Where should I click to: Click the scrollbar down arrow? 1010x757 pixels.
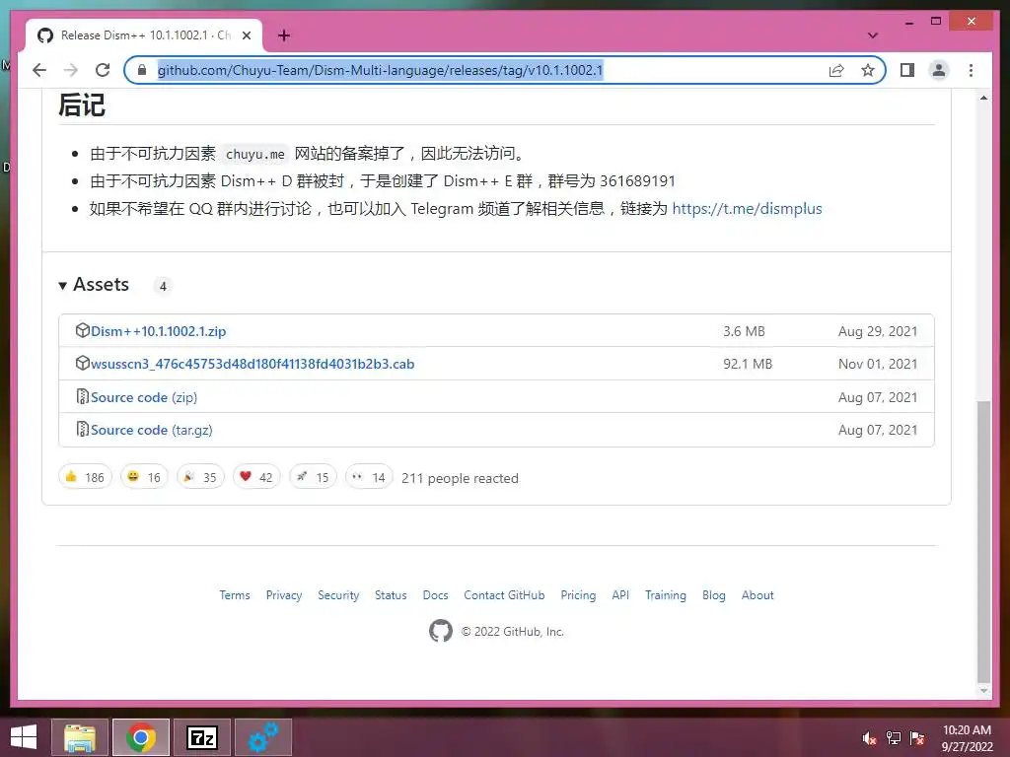[x=983, y=691]
